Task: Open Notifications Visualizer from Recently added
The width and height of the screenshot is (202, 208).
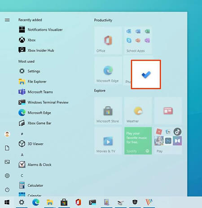Action: click(x=41, y=30)
